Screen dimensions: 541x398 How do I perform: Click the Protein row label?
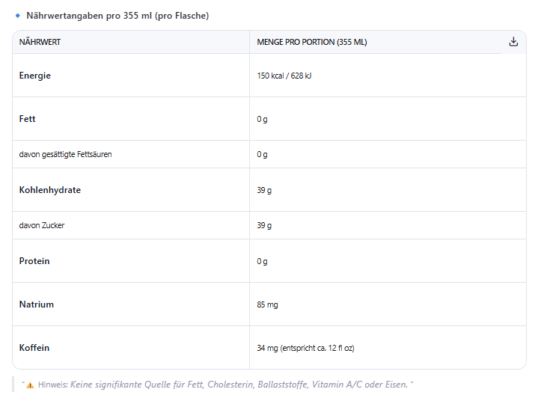[34, 261]
